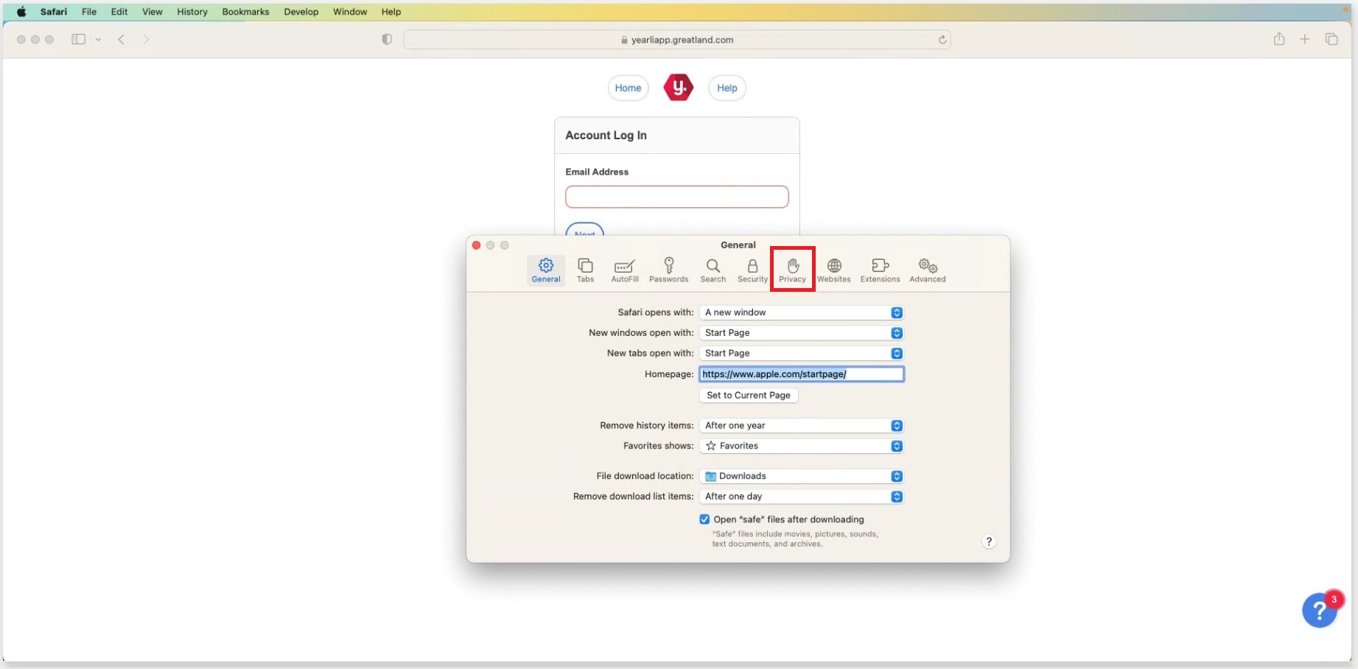This screenshot has height=669, width=1358.
Task: Click the Help button on the webpage
Action: click(x=727, y=87)
